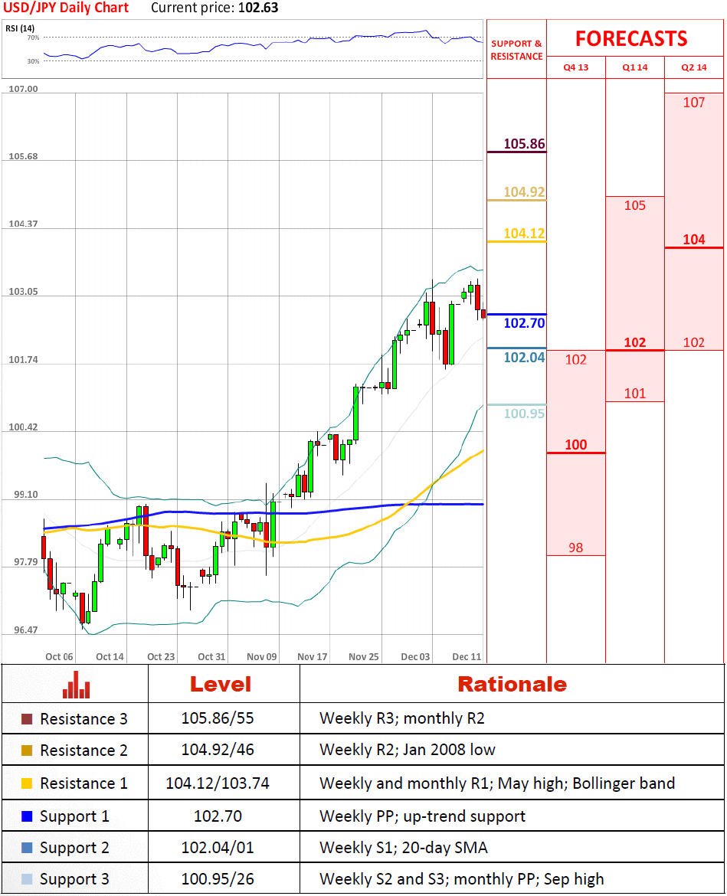Select the Rationale column header
This screenshot has width=727, height=896.
(x=512, y=684)
